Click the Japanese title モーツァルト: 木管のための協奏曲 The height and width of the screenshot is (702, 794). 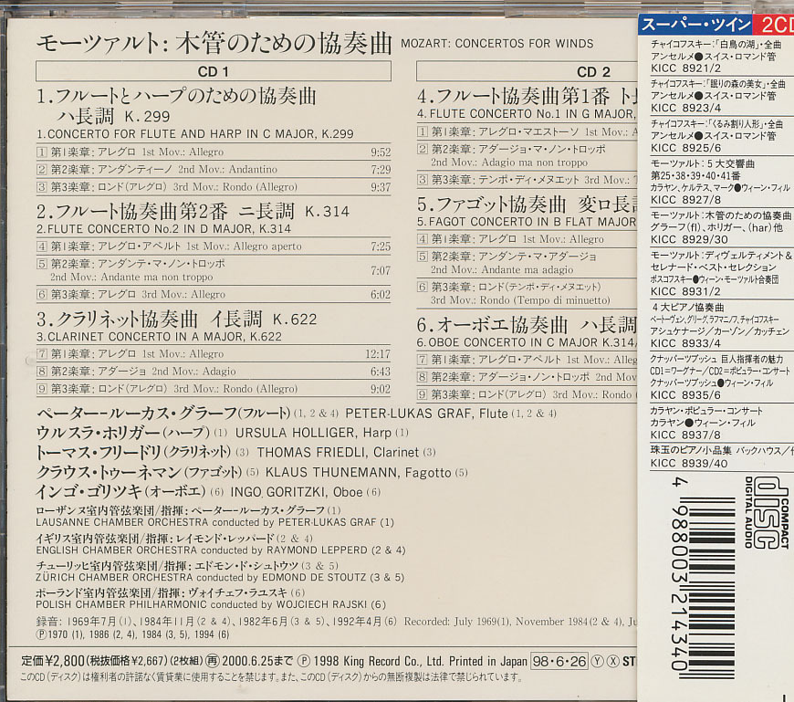(214, 44)
